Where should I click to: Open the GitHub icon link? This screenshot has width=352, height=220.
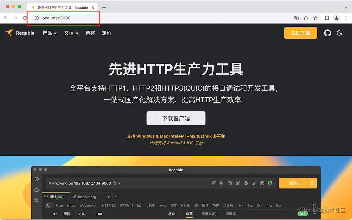[x=328, y=33]
